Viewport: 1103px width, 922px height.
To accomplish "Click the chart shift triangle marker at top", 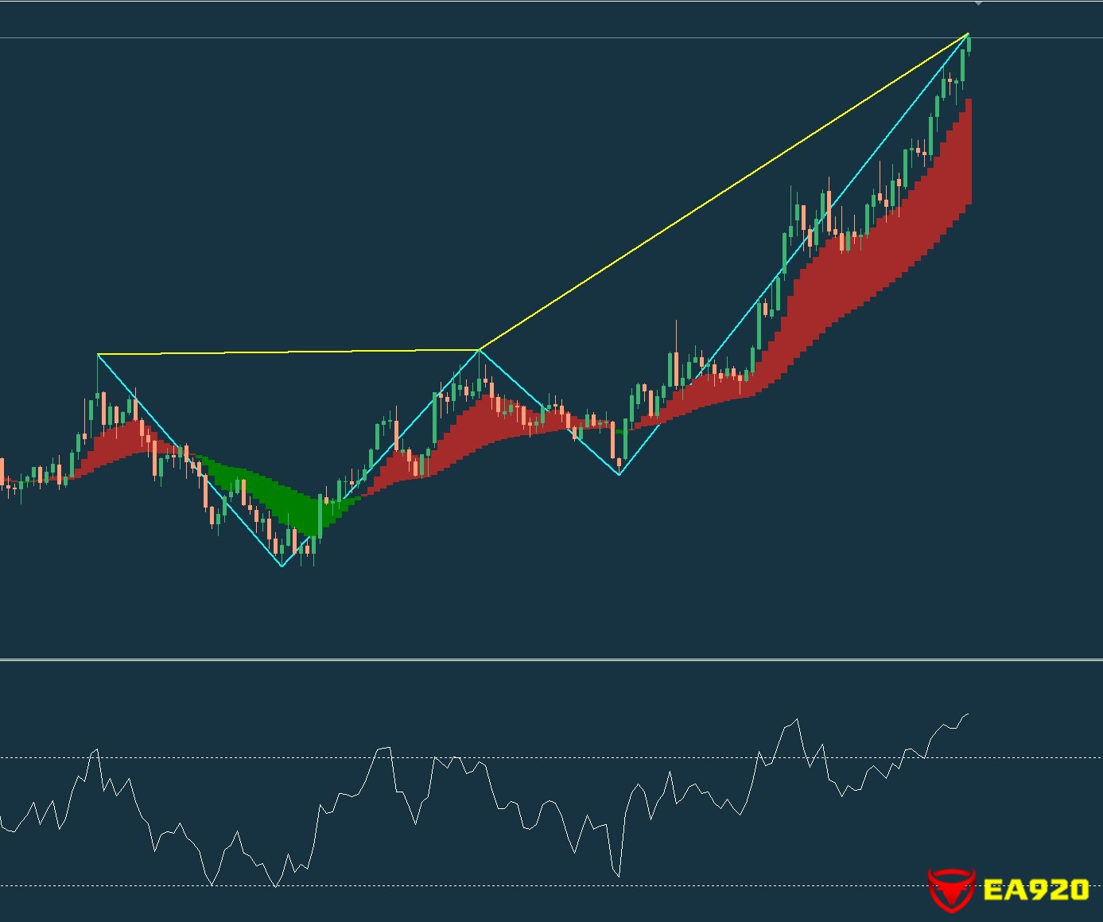I will [x=978, y=4].
